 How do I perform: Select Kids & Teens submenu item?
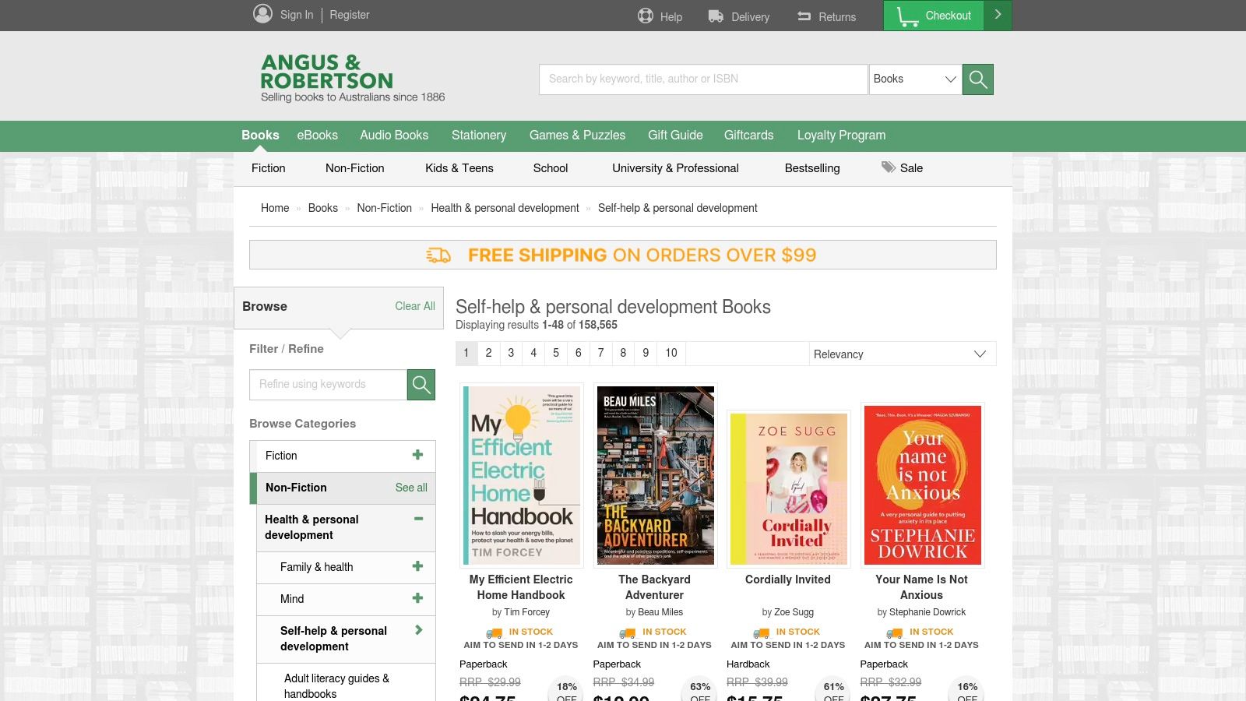pos(459,168)
